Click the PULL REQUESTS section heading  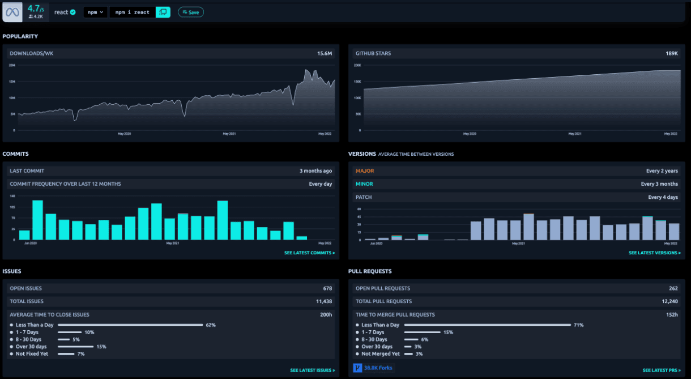click(x=370, y=271)
